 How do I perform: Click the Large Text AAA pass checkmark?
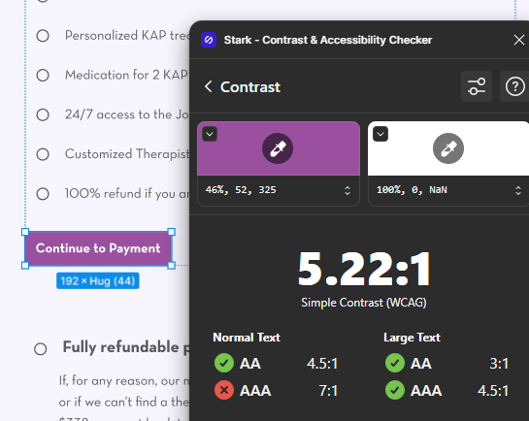click(395, 390)
